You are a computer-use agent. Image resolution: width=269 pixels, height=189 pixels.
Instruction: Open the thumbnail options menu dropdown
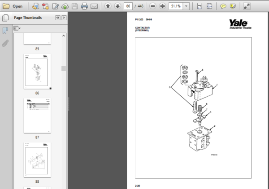(x=17, y=28)
